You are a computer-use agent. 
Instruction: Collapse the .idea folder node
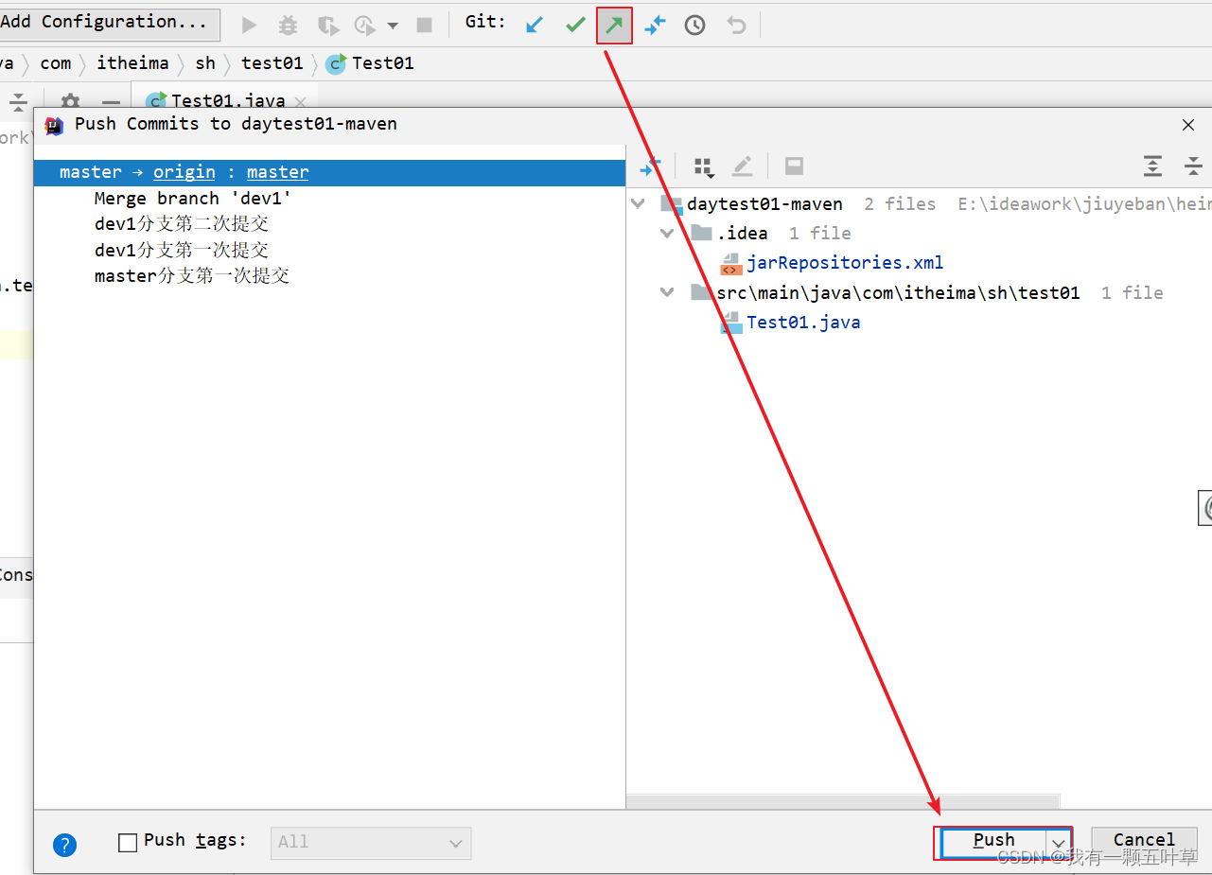click(x=668, y=233)
